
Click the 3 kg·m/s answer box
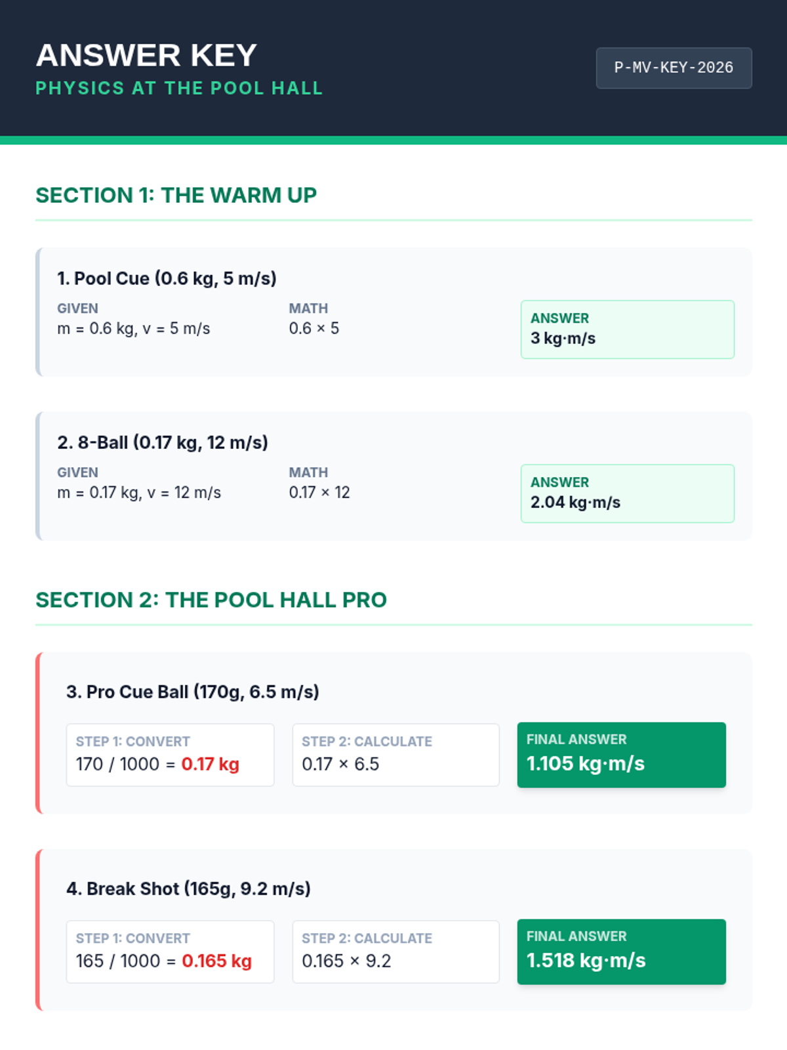click(627, 329)
